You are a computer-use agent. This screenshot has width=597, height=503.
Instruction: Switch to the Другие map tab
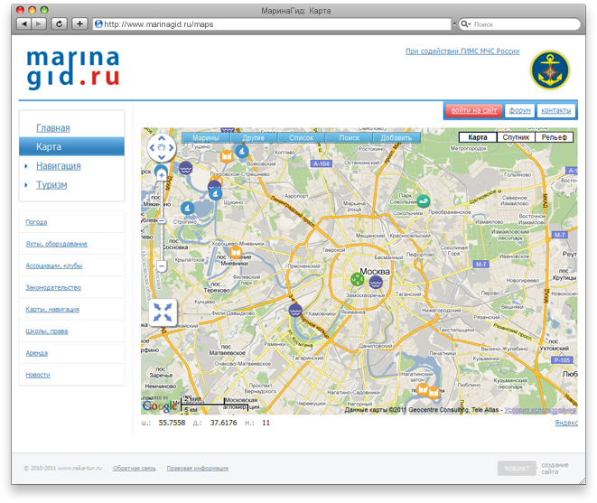[x=254, y=138]
